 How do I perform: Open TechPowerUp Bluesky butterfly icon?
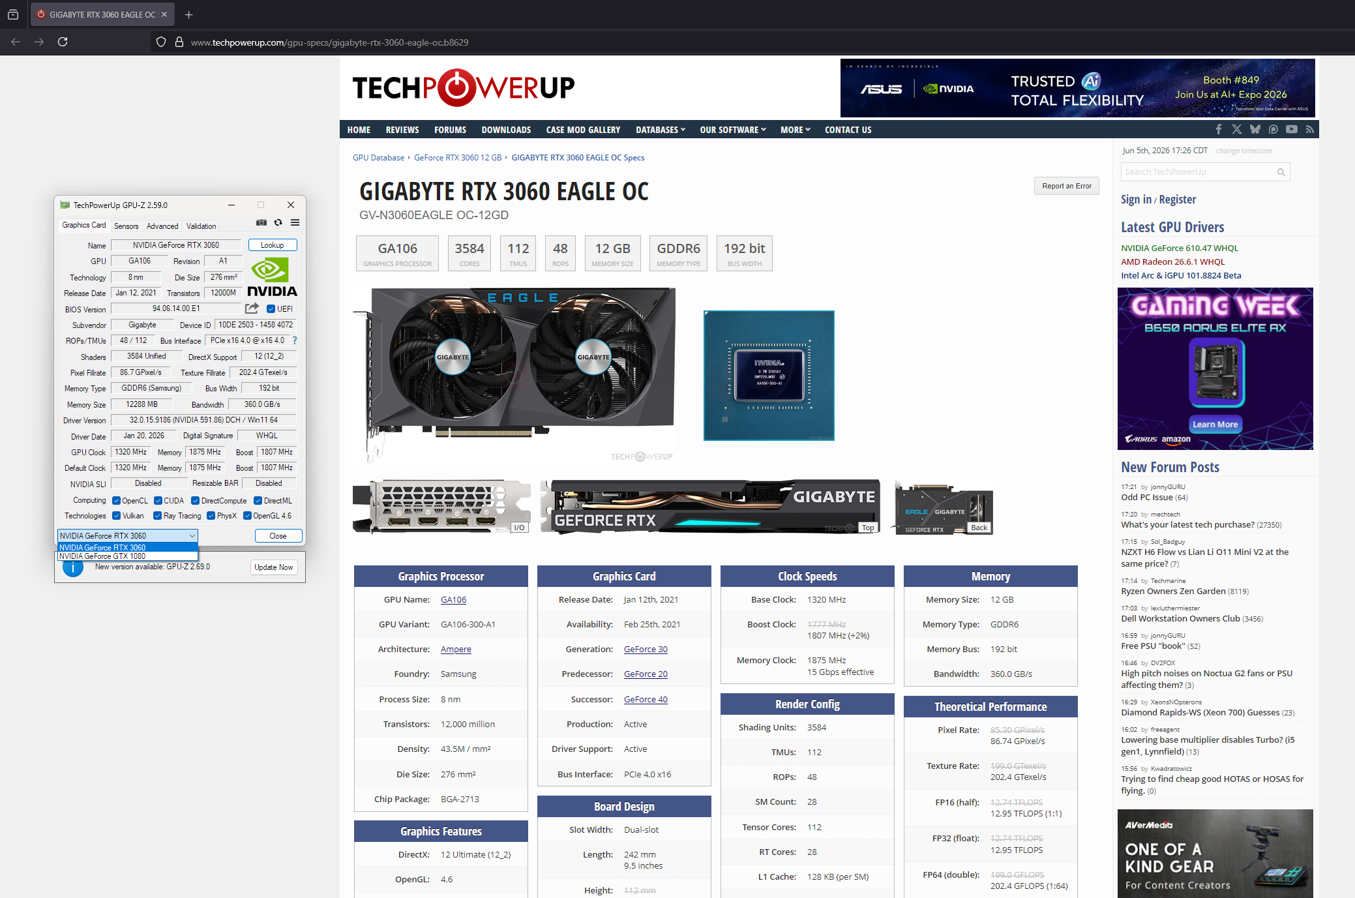click(1255, 129)
